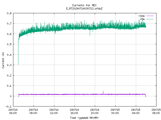Click the x-axis label '240715 04:00'

point(136,111)
